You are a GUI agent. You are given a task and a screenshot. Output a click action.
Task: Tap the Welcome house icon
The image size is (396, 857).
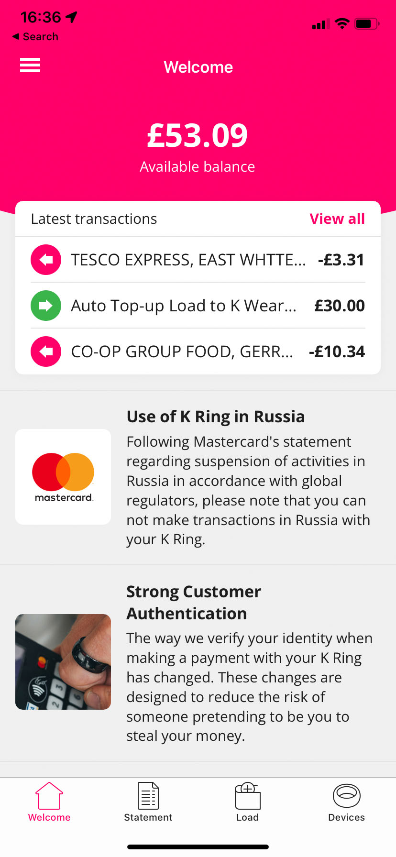pos(49,796)
